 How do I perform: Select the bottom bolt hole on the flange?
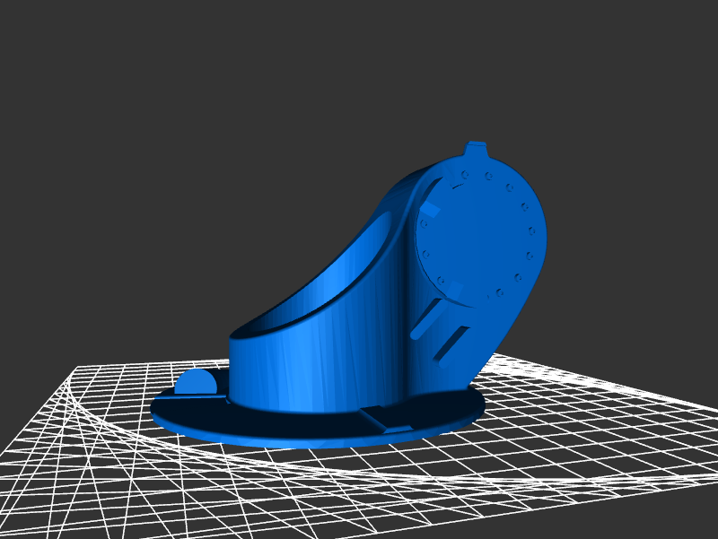490,295
